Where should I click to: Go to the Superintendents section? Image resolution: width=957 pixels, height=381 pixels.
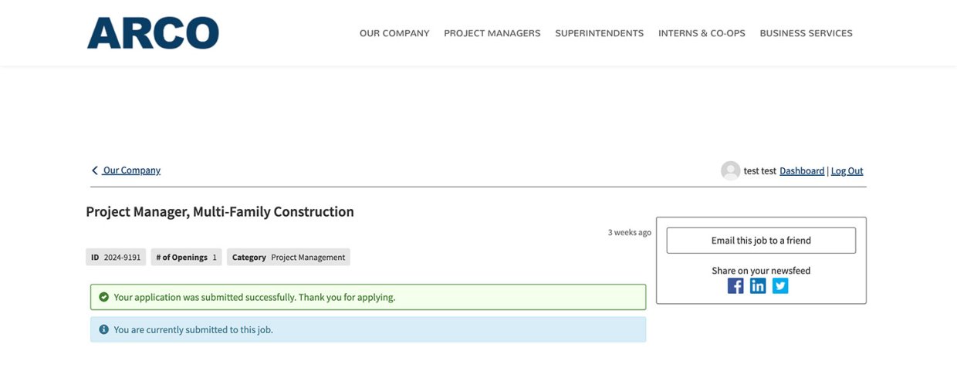point(599,33)
